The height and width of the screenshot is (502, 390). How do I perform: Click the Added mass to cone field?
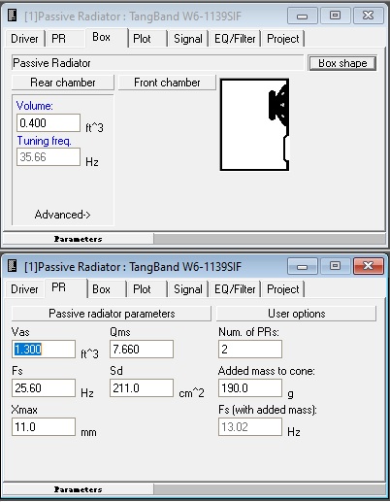(x=250, y=388)
